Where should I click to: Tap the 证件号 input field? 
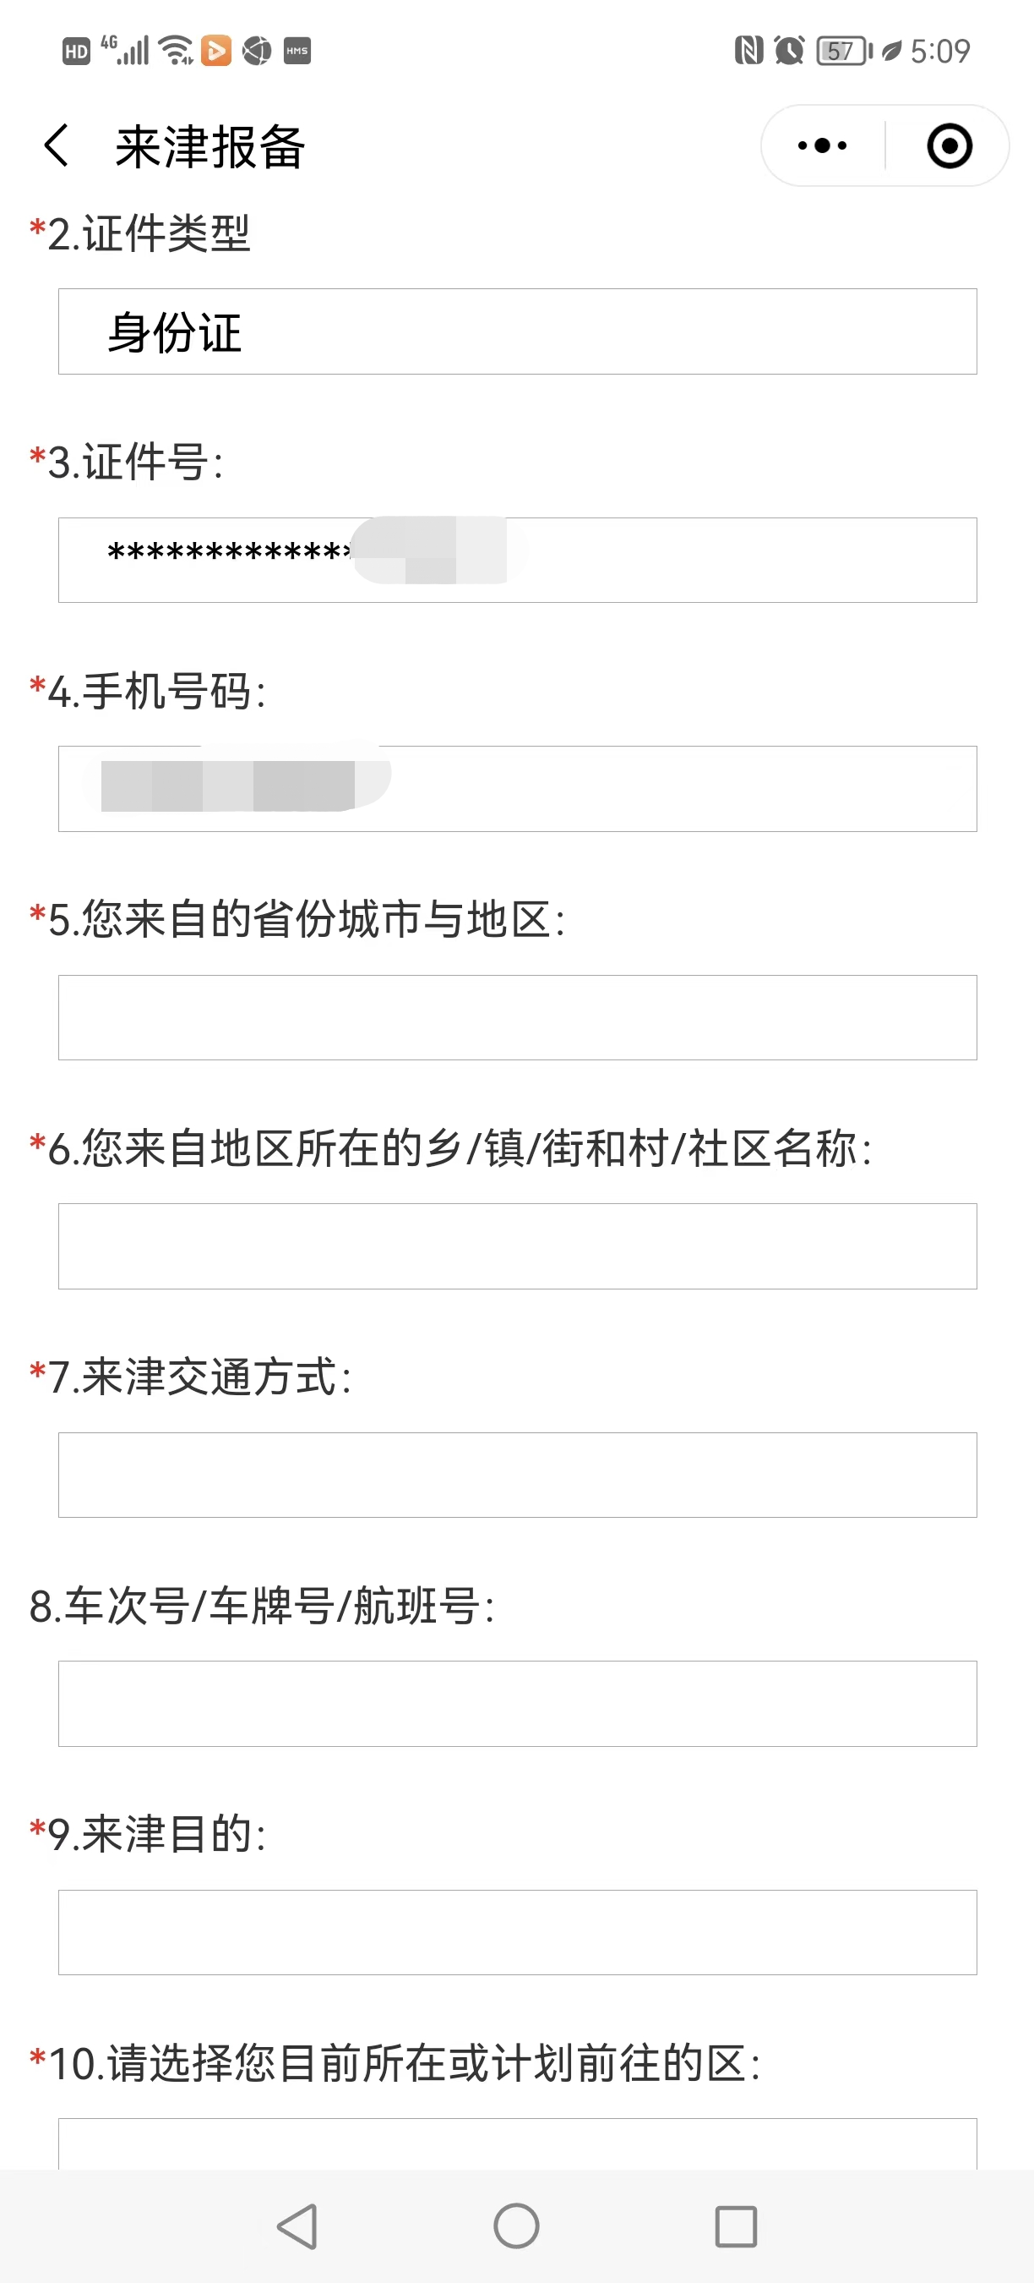click(x=517, y=560)
